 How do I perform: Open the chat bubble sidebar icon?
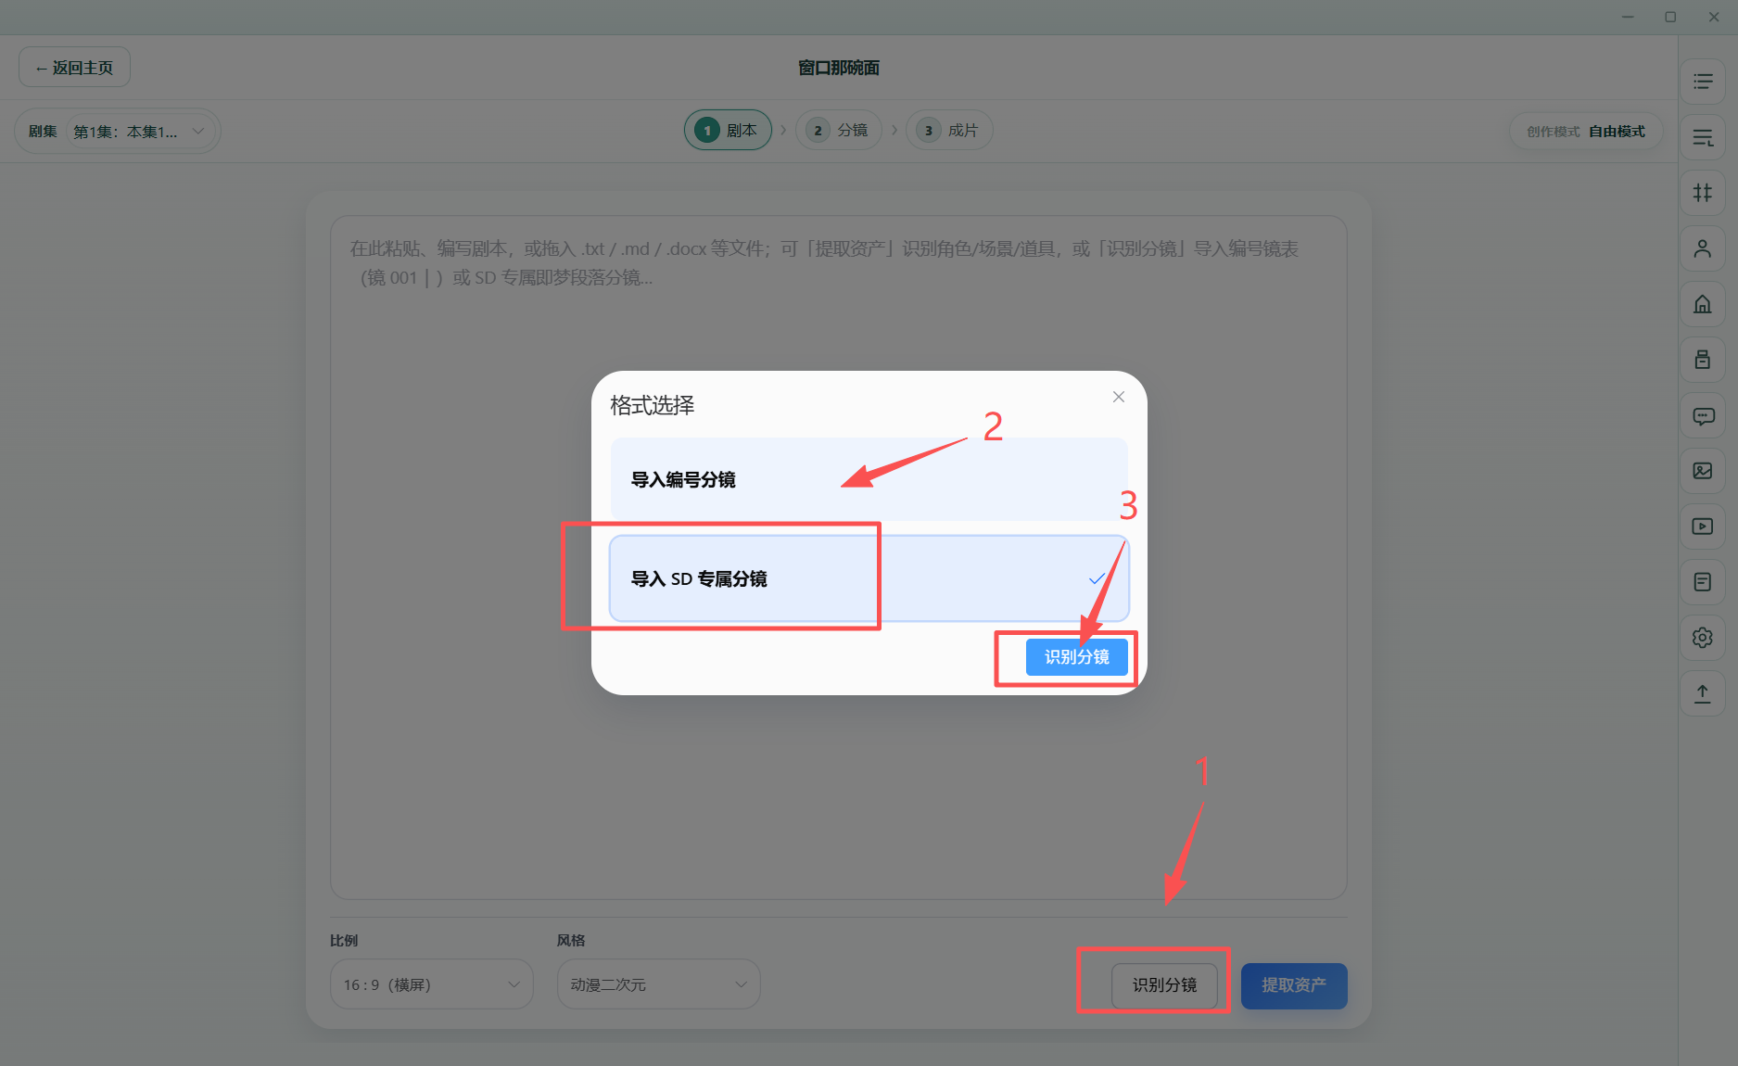pyautogui.click(x=1703, y=415)
